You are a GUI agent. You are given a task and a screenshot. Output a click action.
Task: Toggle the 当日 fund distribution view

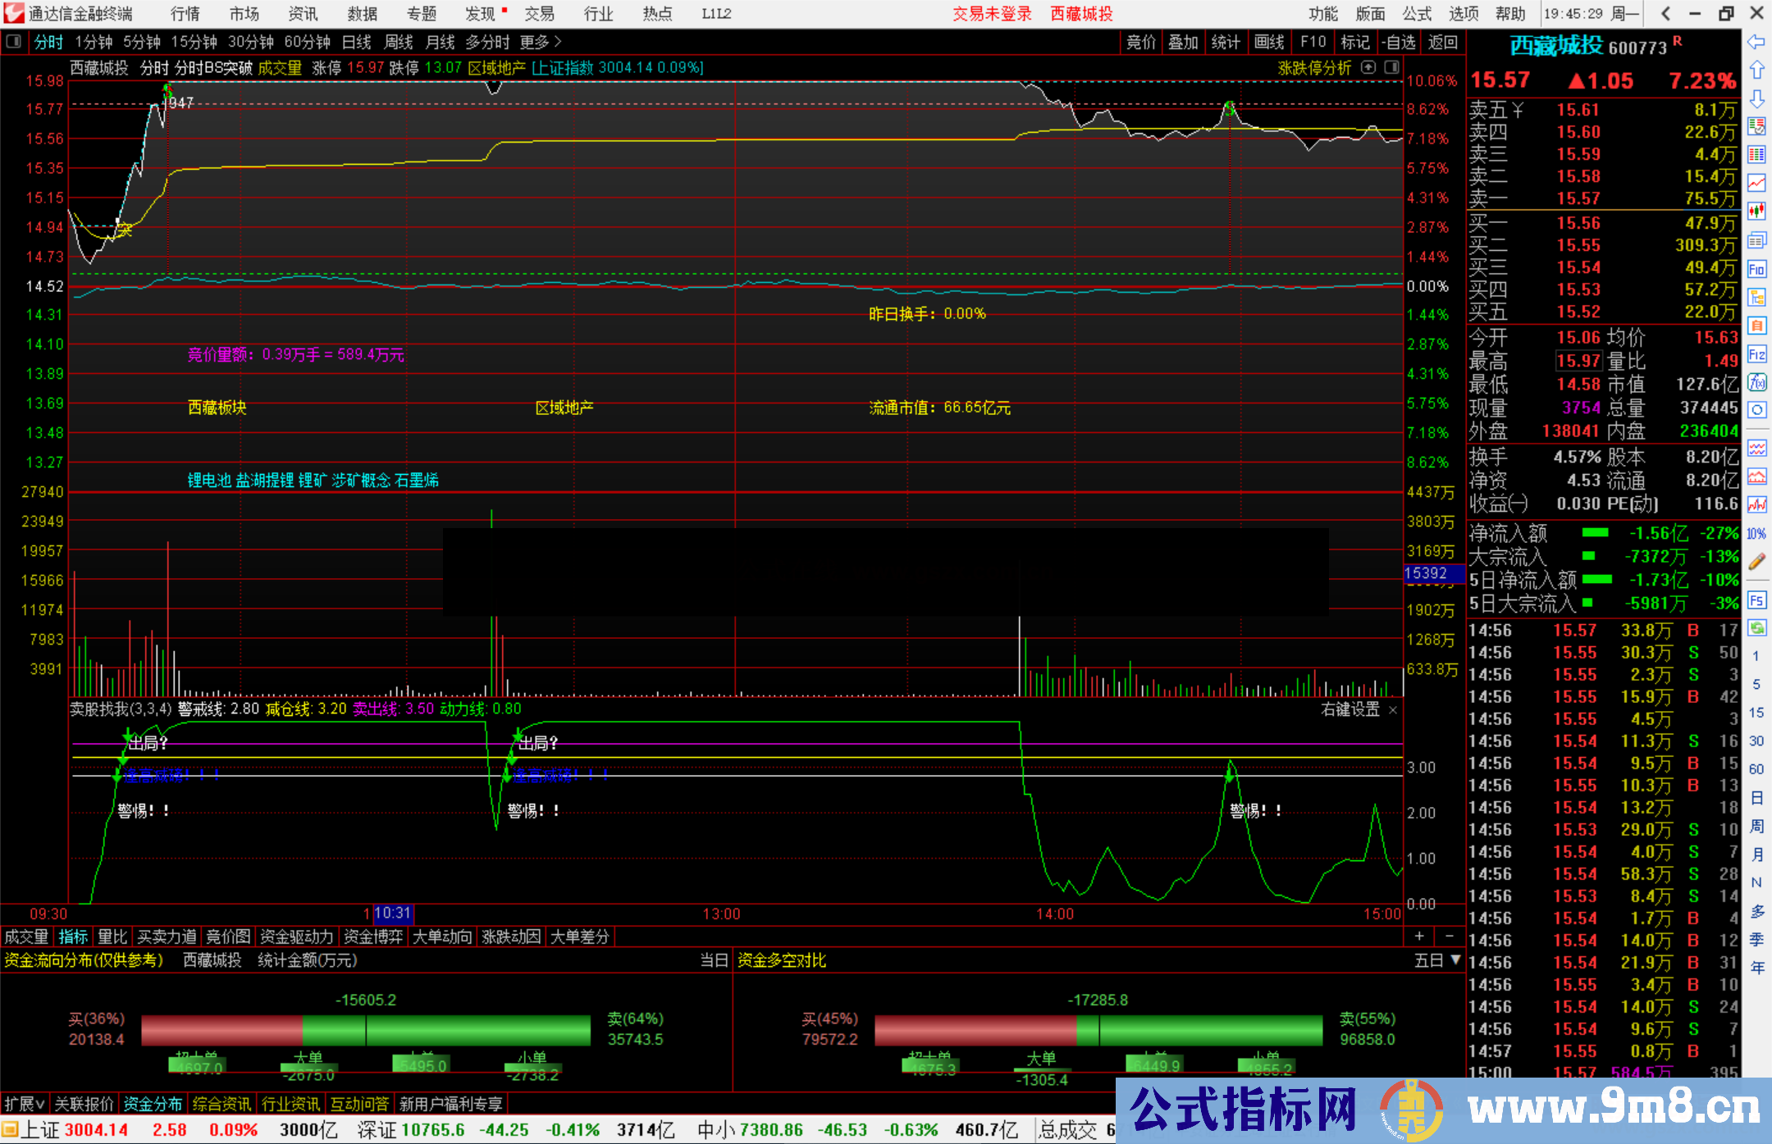pos(714,960)
